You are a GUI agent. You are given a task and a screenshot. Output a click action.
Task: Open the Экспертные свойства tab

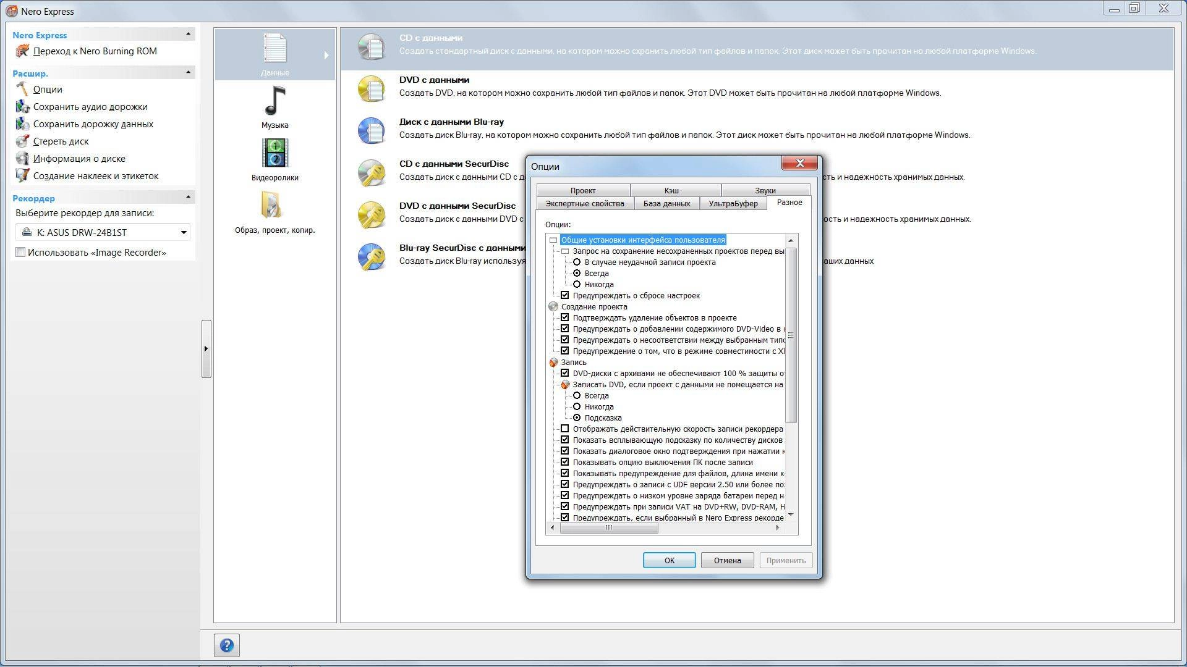coord(585,204)
